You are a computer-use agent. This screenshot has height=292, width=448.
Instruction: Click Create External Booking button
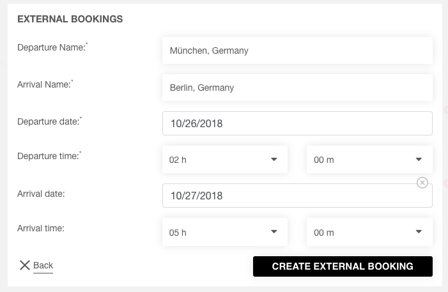click(343, 266)
